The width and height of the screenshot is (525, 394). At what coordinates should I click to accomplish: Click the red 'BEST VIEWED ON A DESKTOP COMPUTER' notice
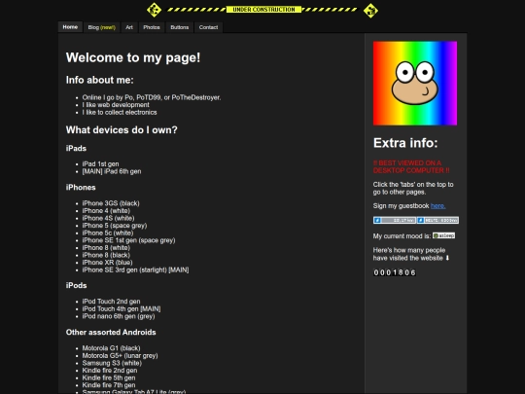[411, 166]
